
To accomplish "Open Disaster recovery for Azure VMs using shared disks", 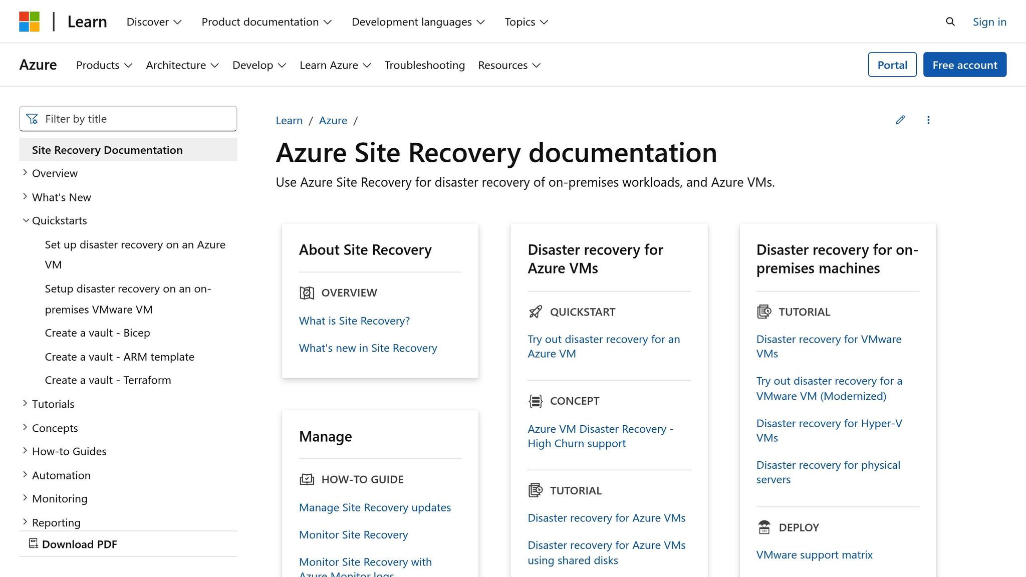I will coord(607,552).
